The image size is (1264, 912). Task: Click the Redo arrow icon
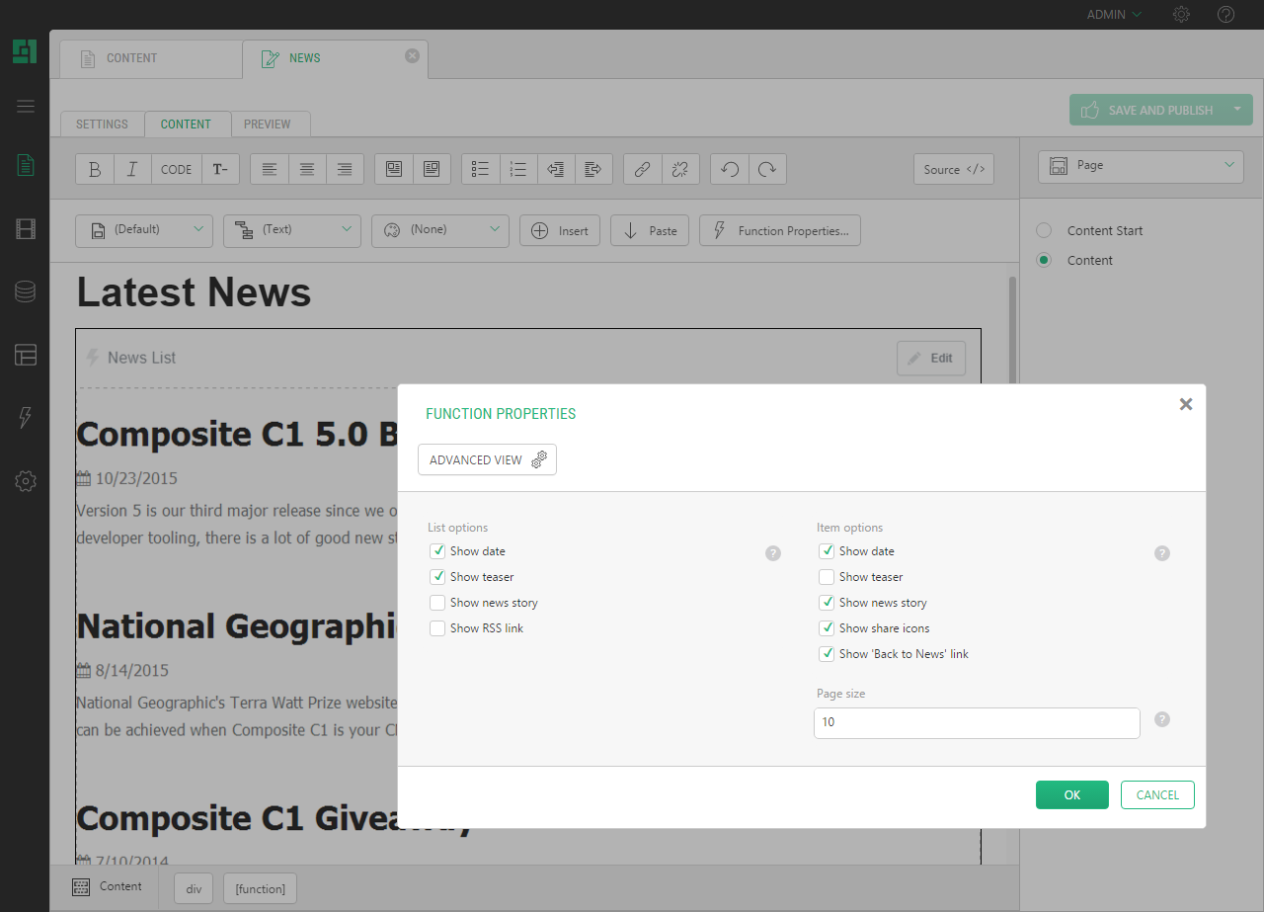(767, 169)
